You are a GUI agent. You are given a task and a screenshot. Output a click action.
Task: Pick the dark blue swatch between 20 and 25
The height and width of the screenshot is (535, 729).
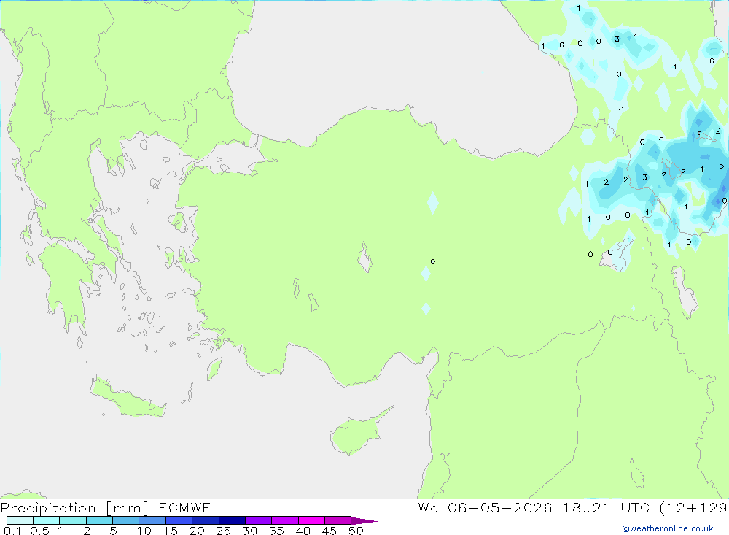pos(206,520)
